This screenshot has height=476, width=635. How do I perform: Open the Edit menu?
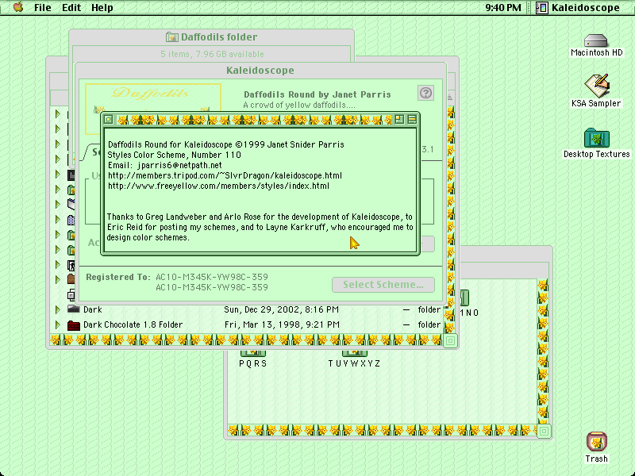tap(71, 8)
